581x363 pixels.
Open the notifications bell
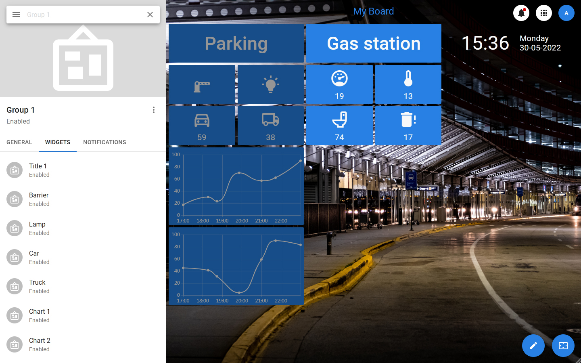[521, 13]
